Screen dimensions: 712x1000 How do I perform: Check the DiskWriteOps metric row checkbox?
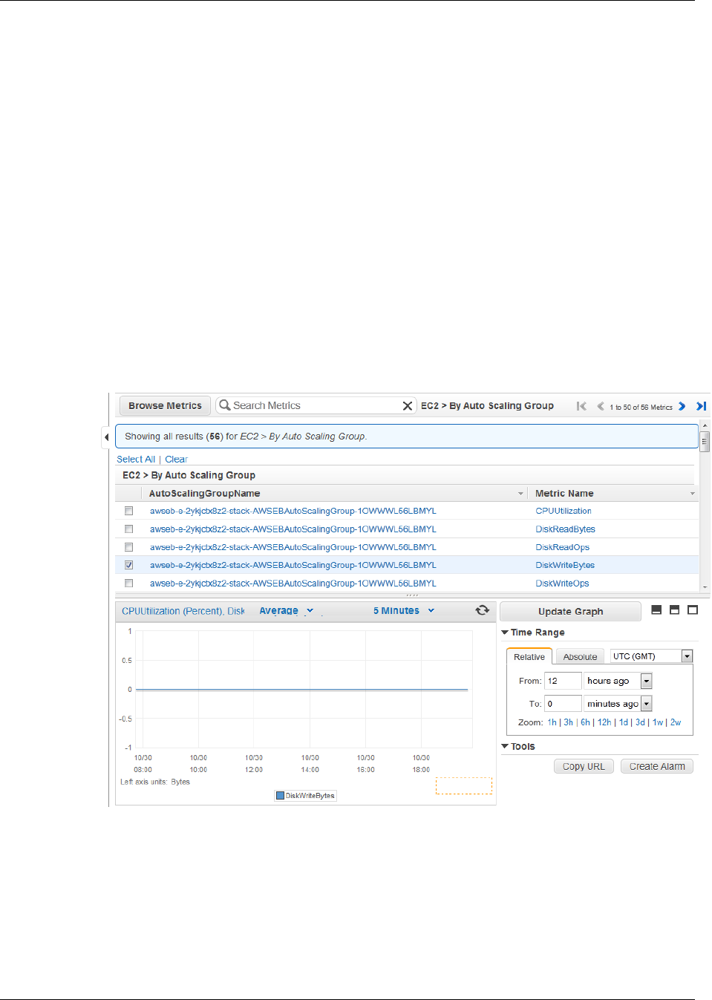point(128,584)
